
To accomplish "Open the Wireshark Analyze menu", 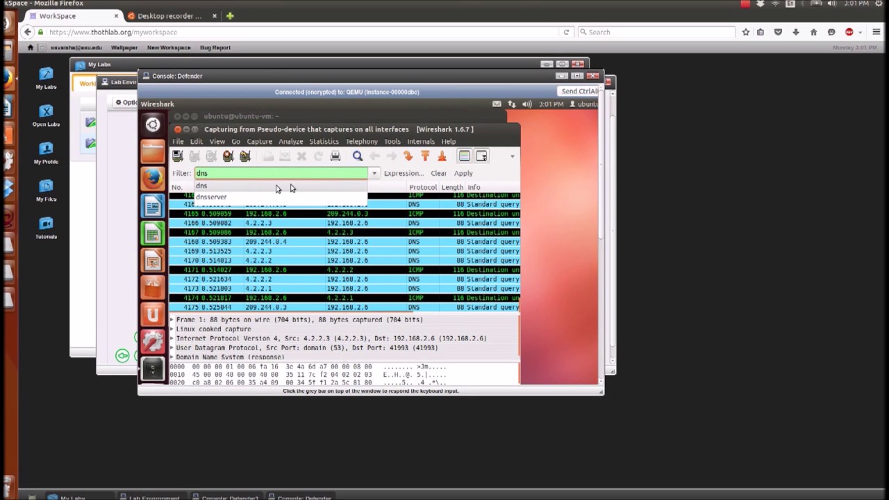I will (x=291, y=142).
